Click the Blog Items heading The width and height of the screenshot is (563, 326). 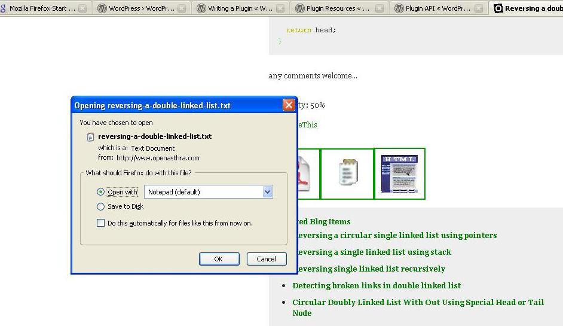coord(324,221)
